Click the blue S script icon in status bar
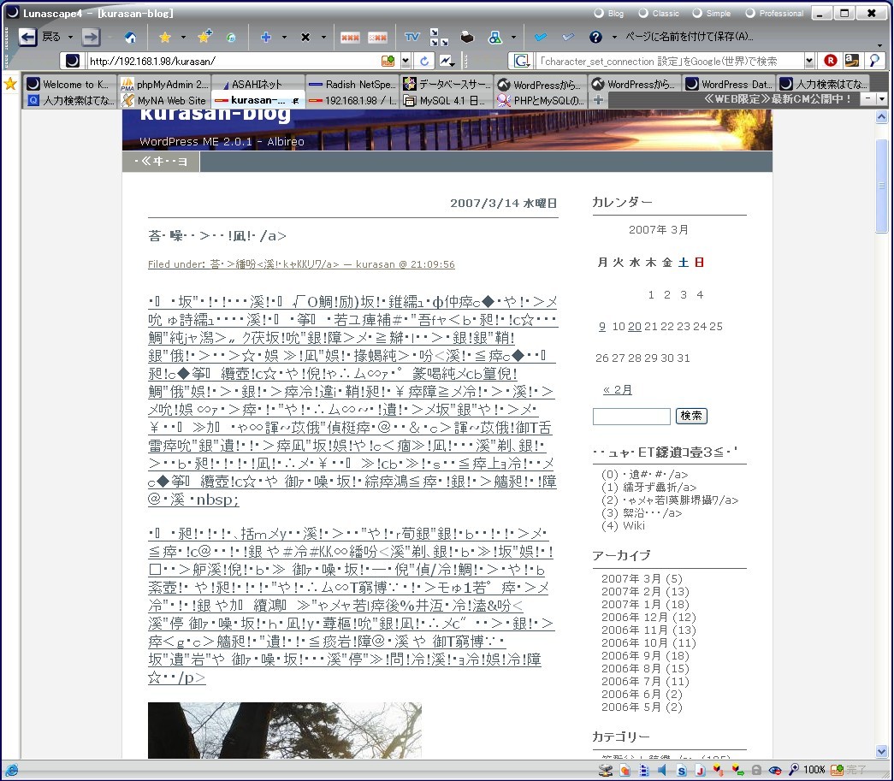This screenshot has height=781, width=894. click(681, 771)
